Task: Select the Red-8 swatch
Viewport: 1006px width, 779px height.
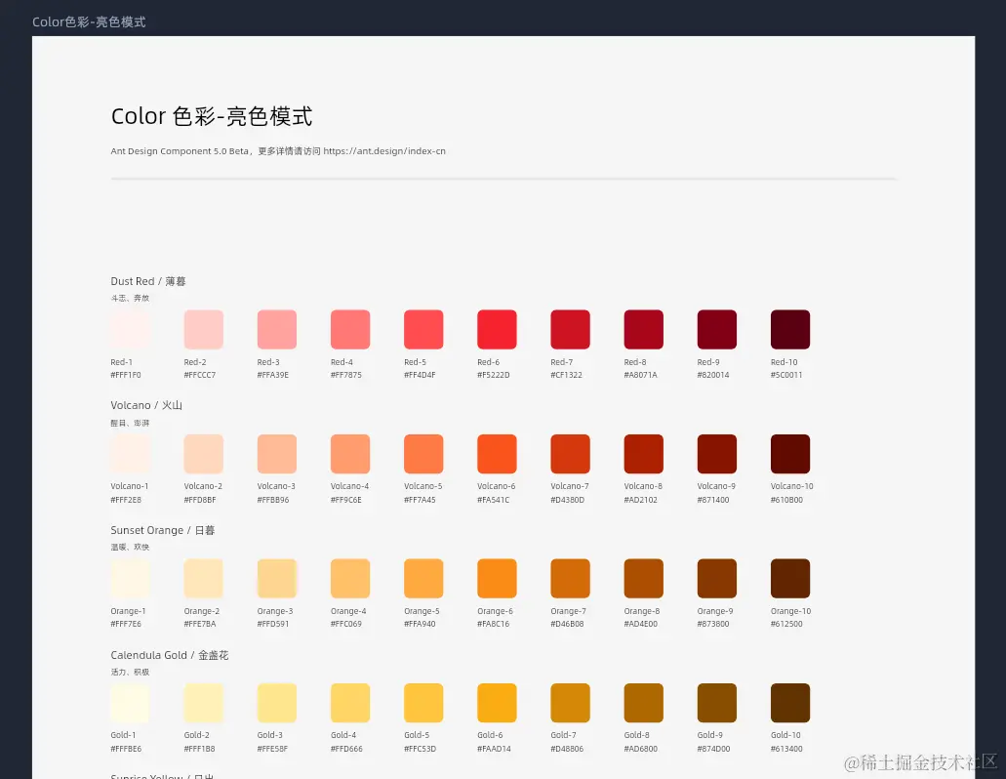Action: point(643,330)
